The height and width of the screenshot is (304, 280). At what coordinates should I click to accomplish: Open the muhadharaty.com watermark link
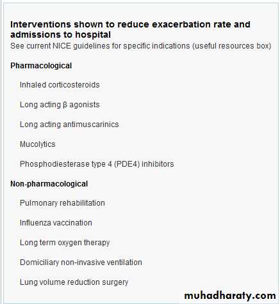(x=230, y=296)
